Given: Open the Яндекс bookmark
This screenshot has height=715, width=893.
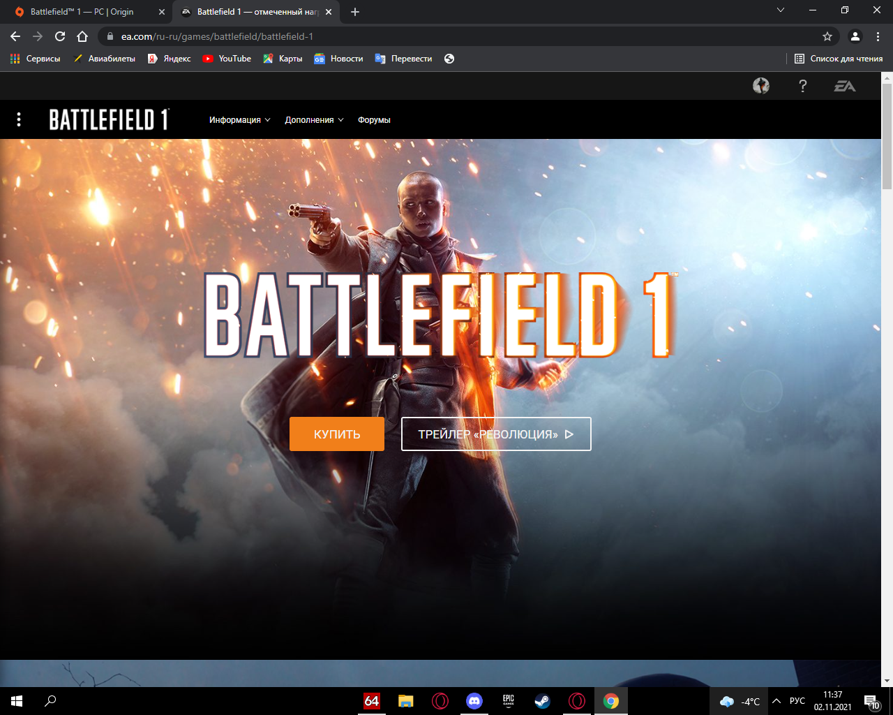Looking at the screenshot, I should (169, 59).
